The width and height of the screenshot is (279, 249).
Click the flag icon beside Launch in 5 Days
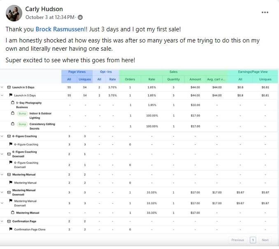[11, 95]
